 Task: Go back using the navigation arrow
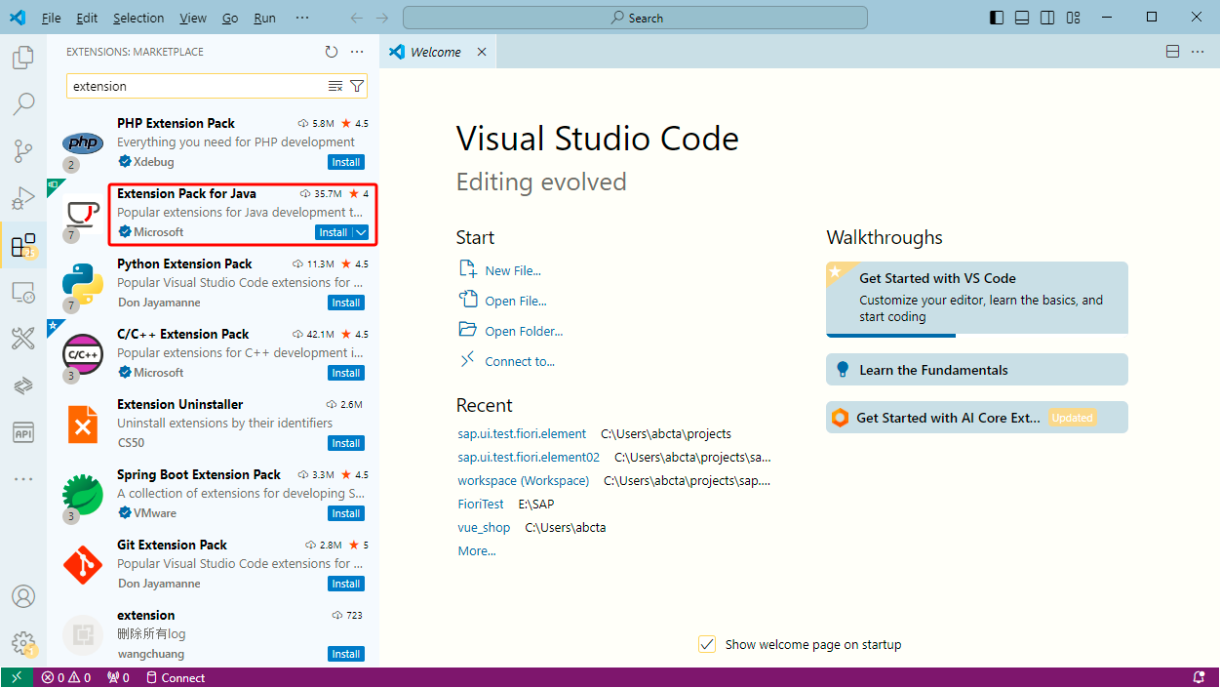[357, 18]
